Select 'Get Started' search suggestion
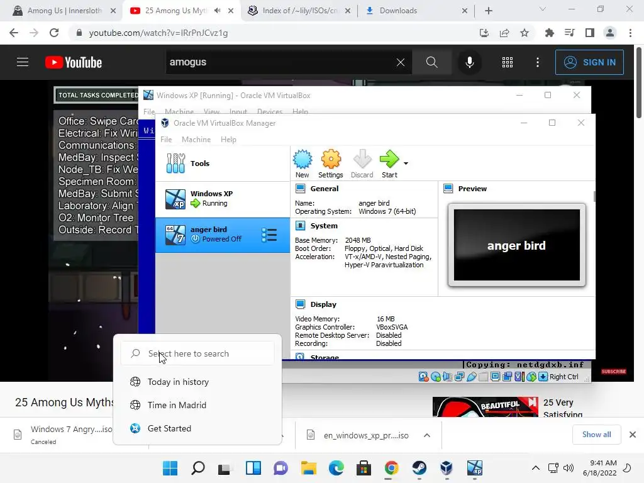Viewport: 644px width, 483px height. click(197, 428)
